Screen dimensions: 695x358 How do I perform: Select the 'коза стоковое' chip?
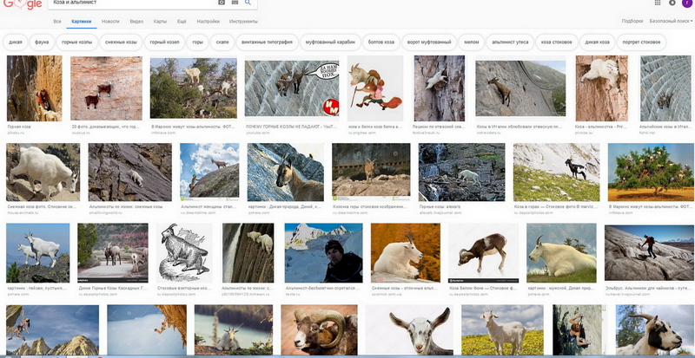coord(556,42)
